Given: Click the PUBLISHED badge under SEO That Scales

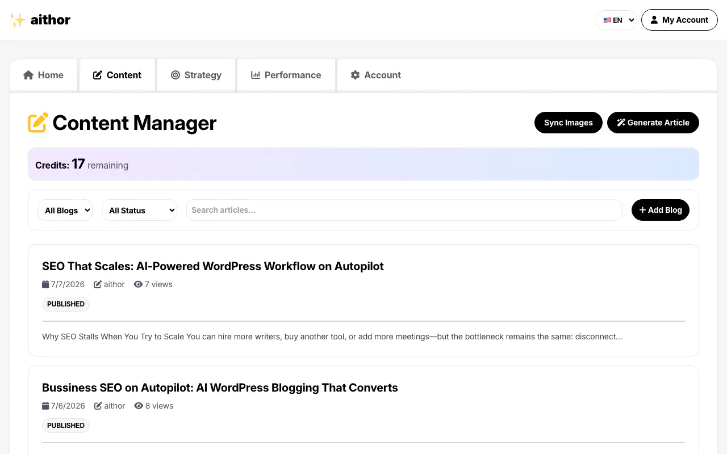Looking at the screenshot, I should click(x=66, y=304).
